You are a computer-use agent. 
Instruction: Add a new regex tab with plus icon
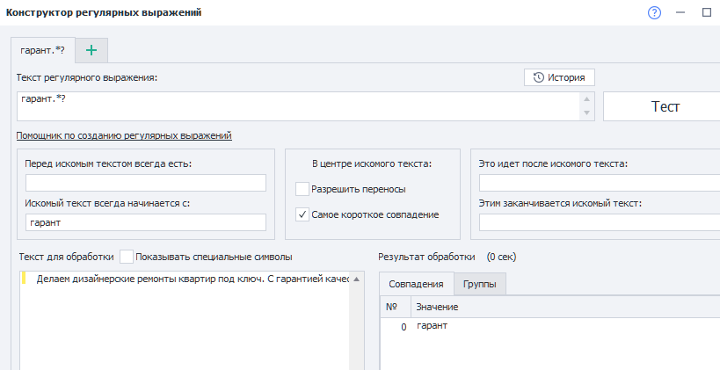tap(91, 50)
